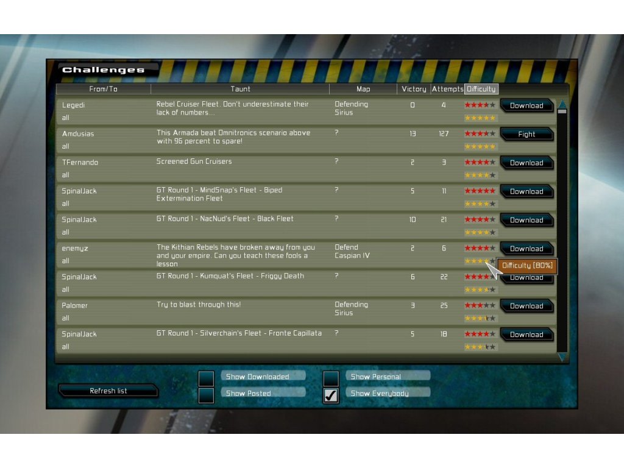Click red difficulty stars in Legedi row

tap(480, 105)
